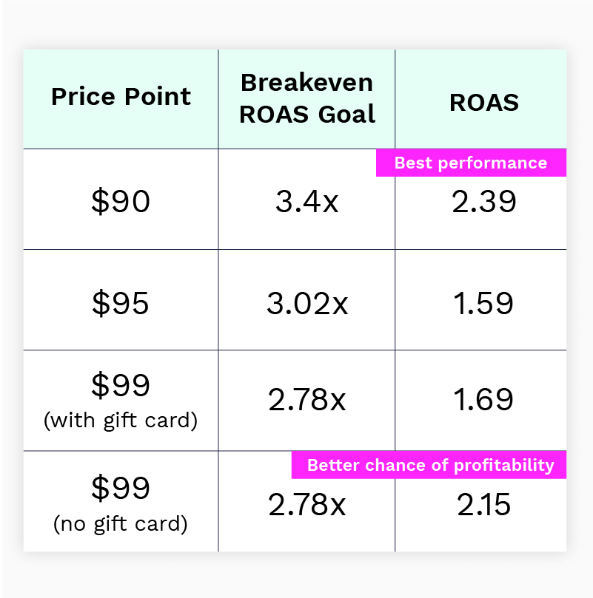Click the 2.15 ROAS value

[483, 505]
